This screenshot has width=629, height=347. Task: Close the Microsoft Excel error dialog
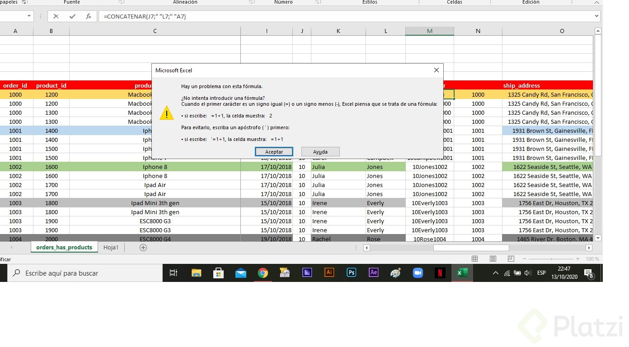point(436,70)
